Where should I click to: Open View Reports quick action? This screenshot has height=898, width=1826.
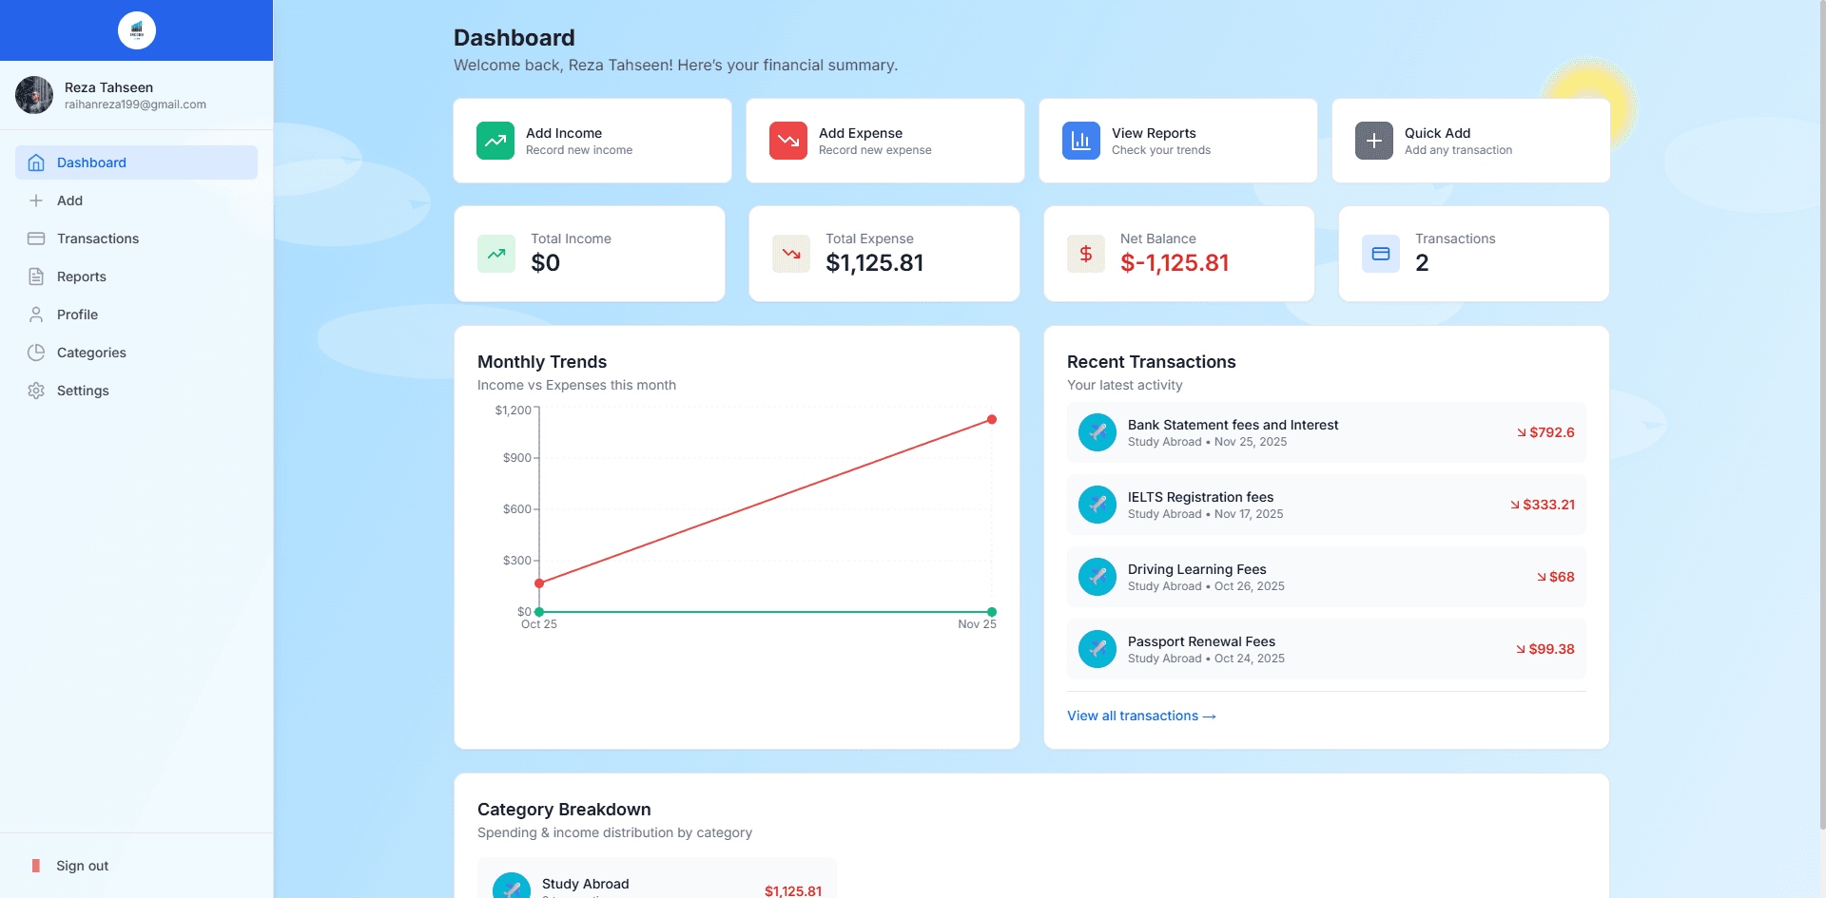pos(1178,141)
